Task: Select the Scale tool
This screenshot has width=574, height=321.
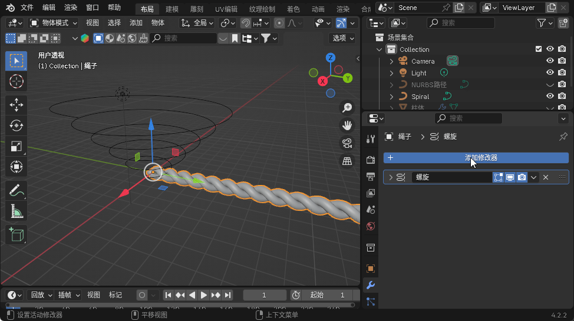Action: pyautogui.click(x=16, y=147)
